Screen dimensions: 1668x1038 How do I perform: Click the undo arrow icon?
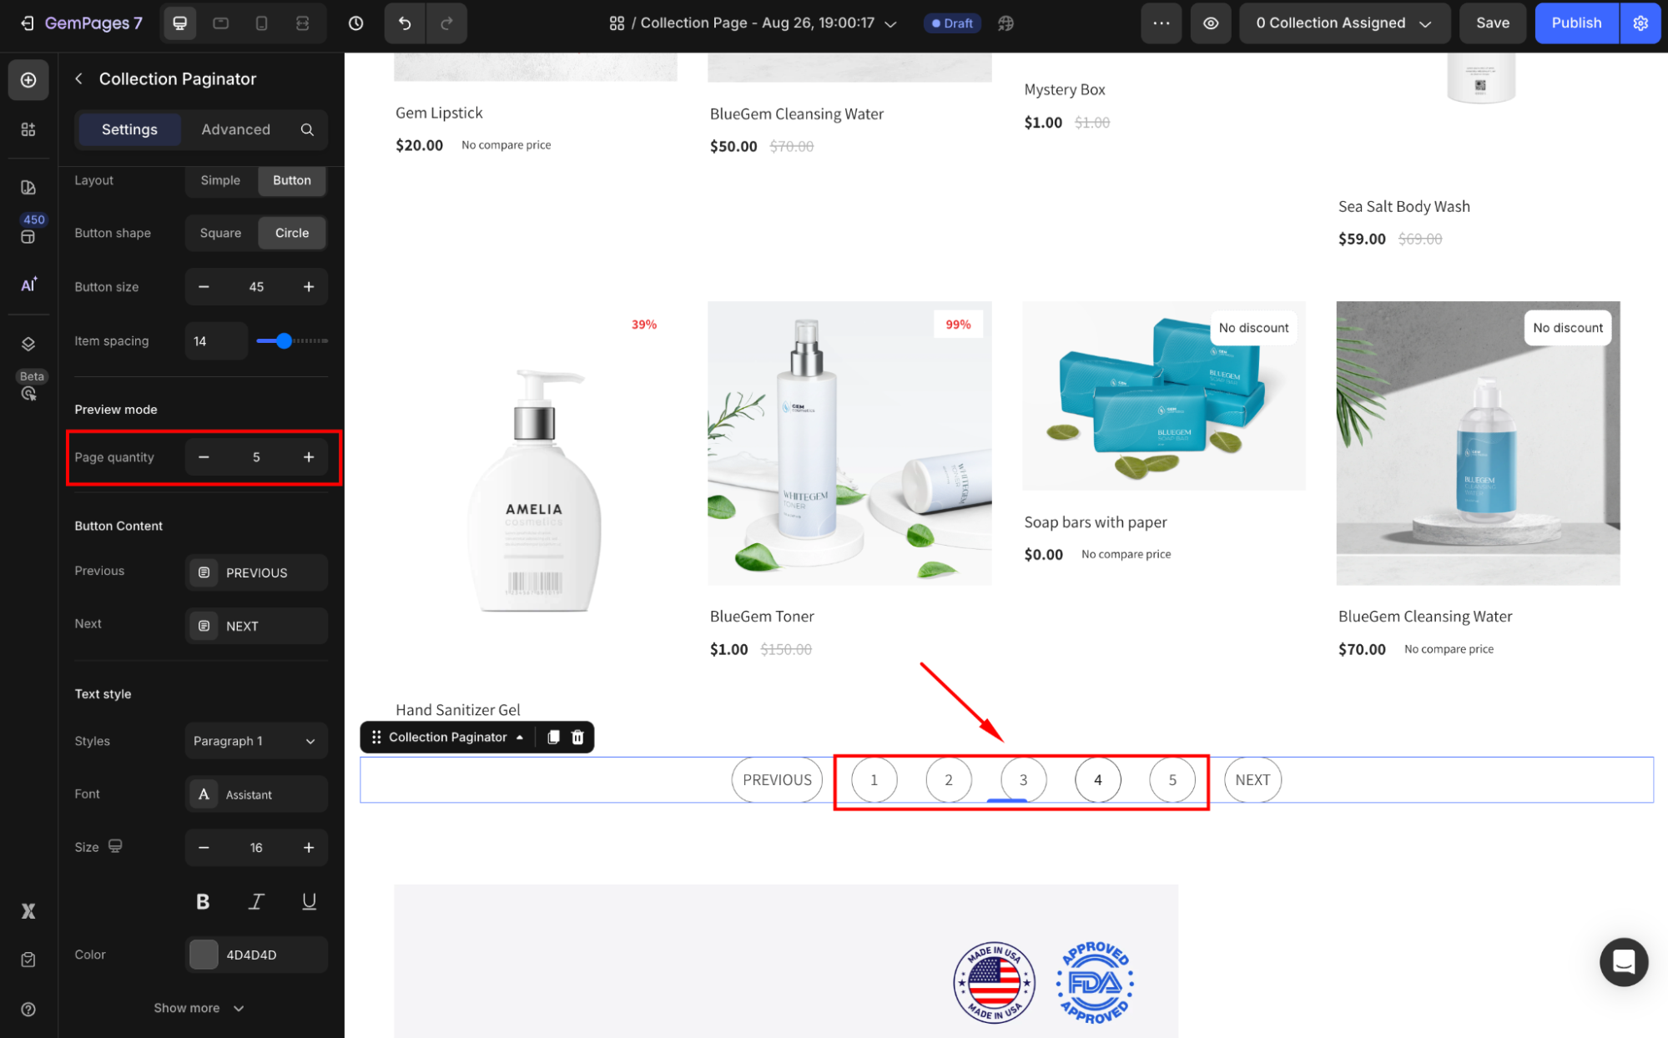[x=405, y=23]
